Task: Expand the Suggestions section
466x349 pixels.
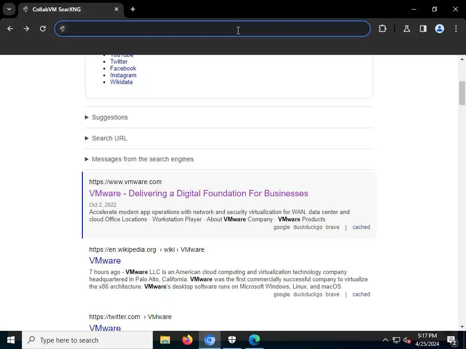Action: point(106,117)
